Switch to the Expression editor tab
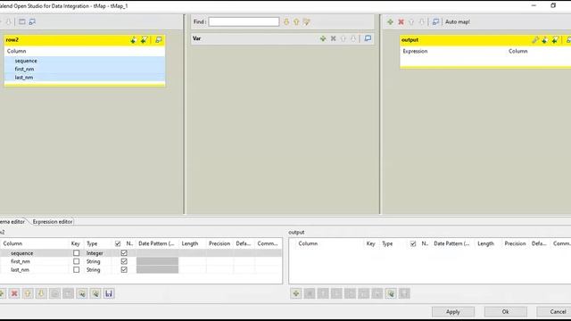 click(53, 222)
